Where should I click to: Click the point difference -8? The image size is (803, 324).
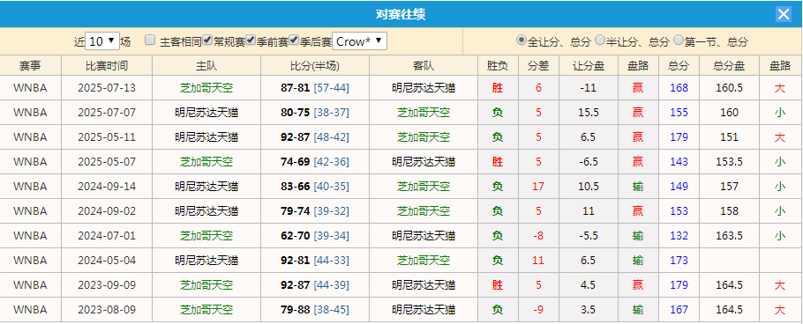(x=538, y=236)
